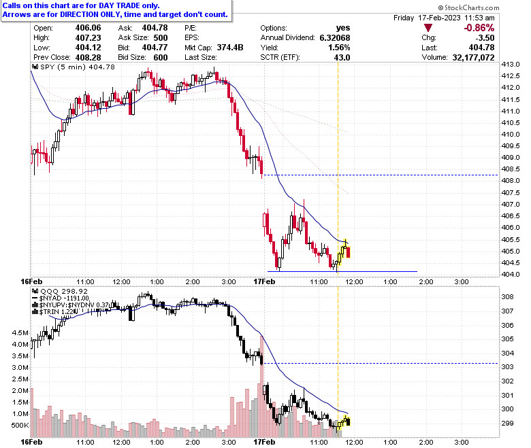The width and height of the screenshot is (531, 448).
Task: Click the High value 407.23
Action: (88, 37)
